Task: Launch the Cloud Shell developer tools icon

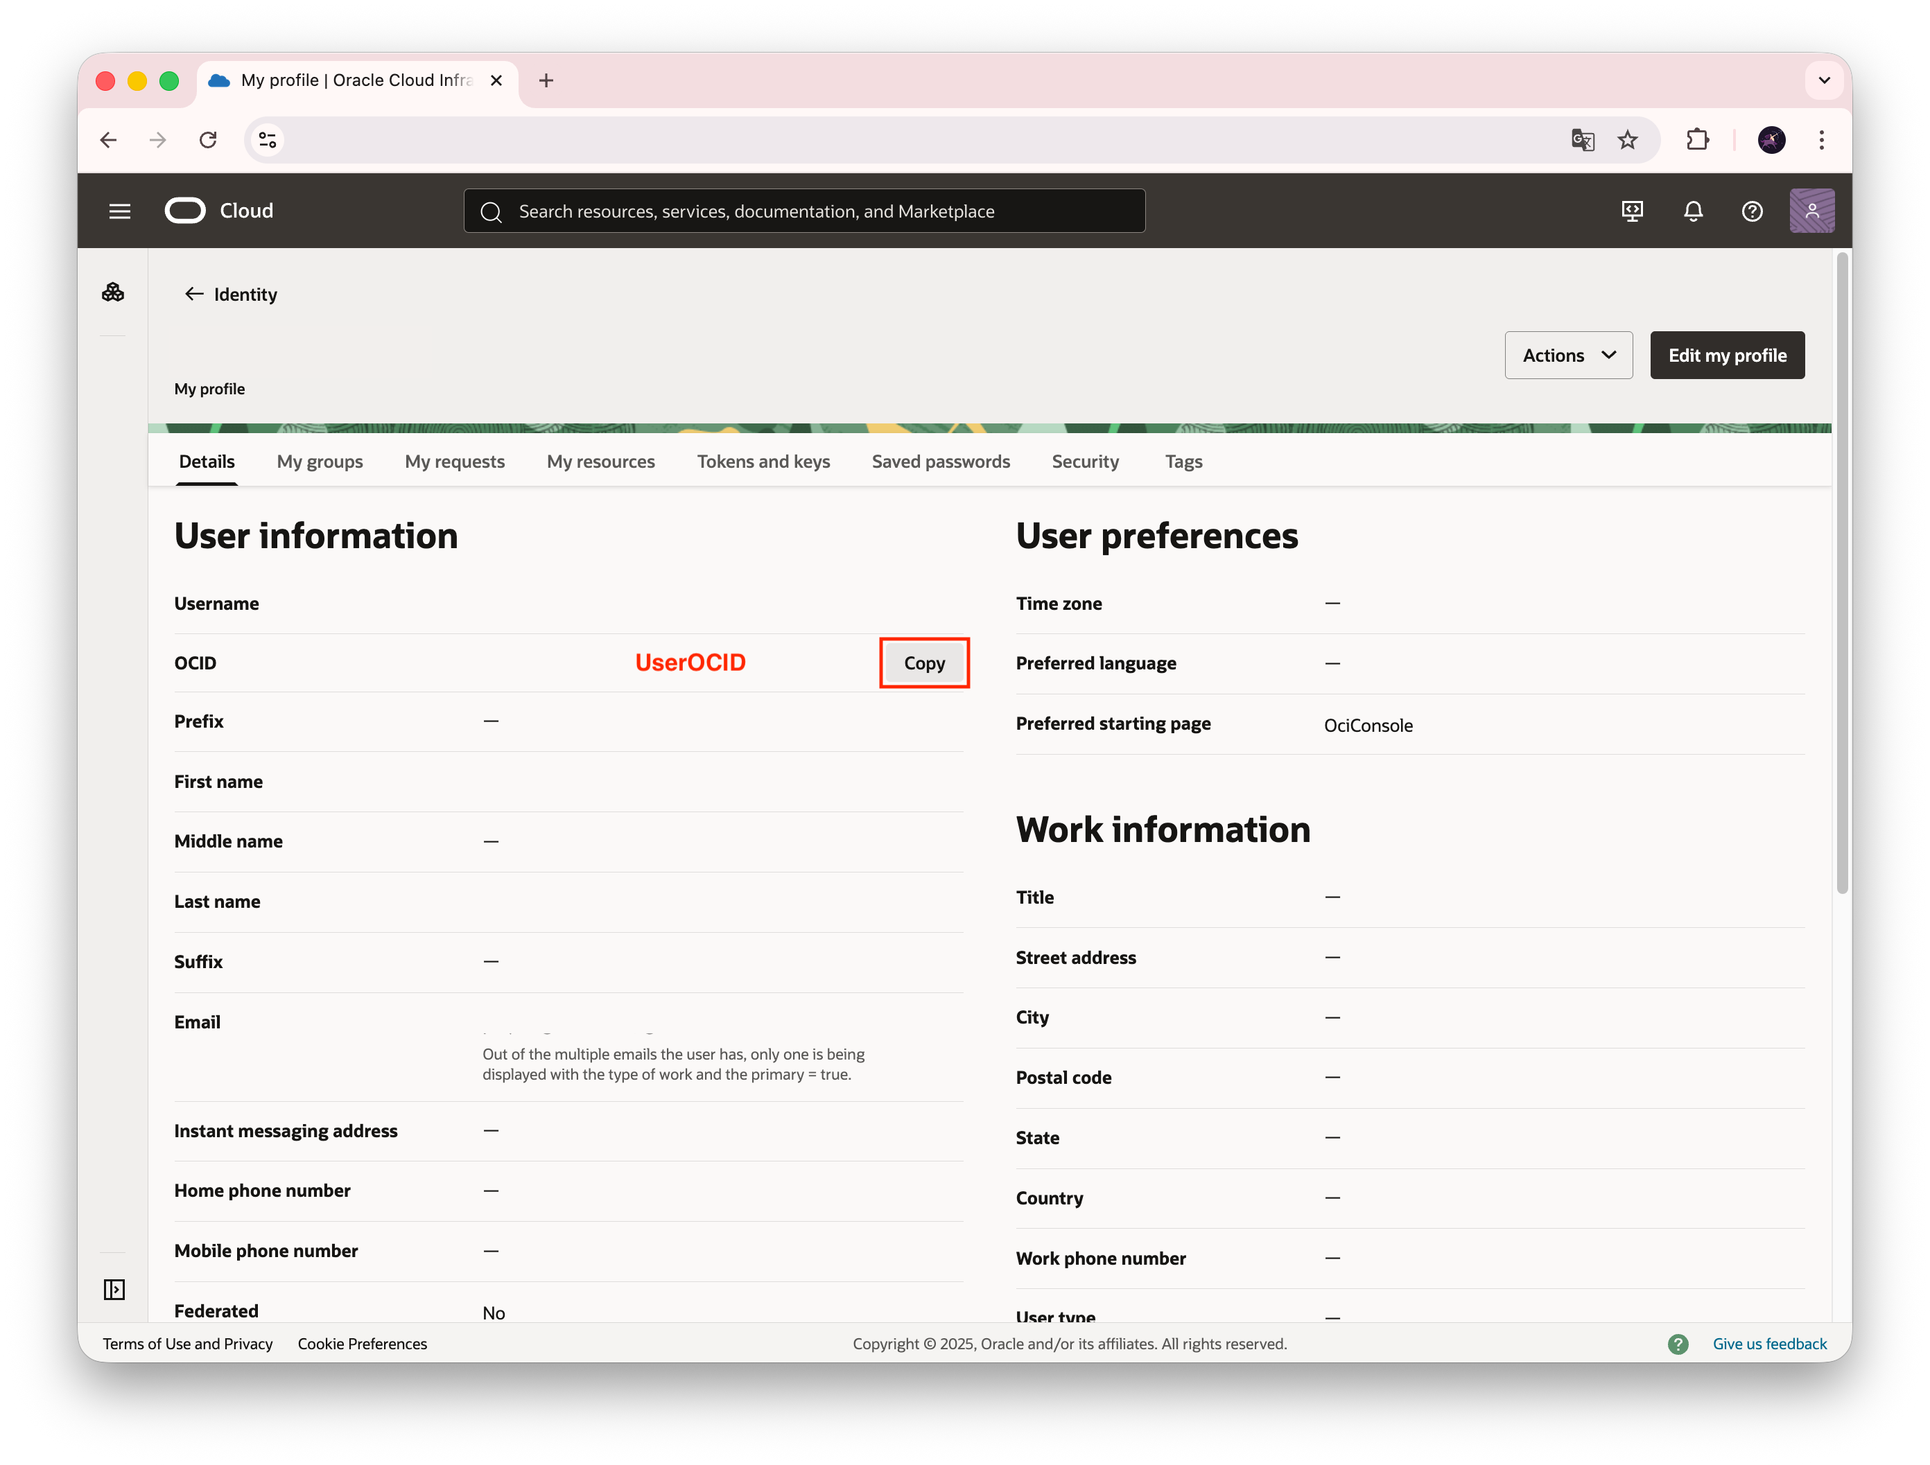Action: pos(1632,211)
